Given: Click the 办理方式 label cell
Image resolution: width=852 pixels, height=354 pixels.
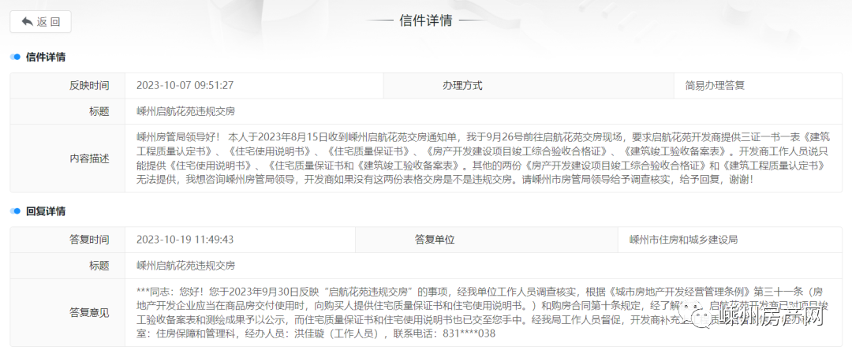Looking at the screenshot, I should [x=462, y=85].
